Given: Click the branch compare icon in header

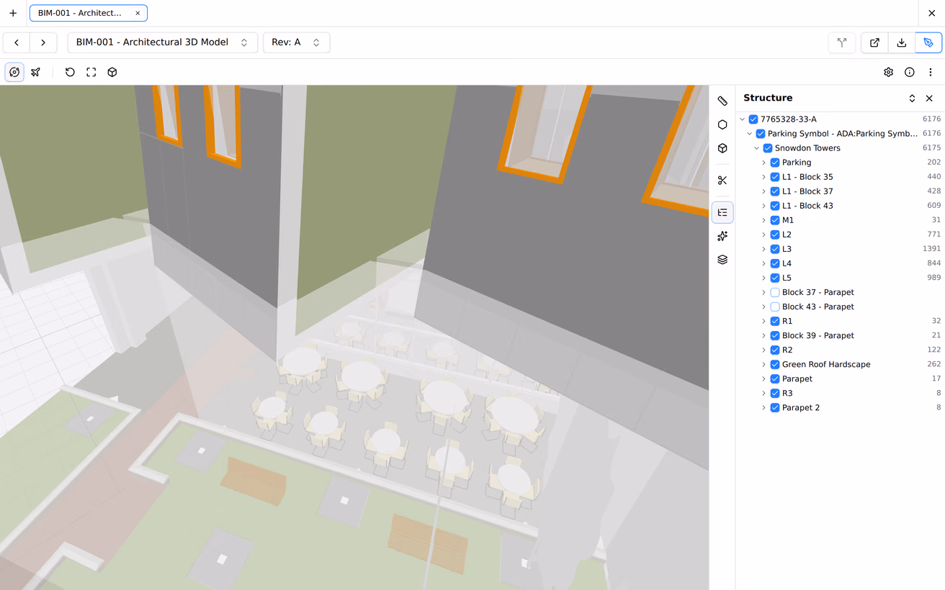Looking at the screenshot, I should pyautogui.click(x=842, y=42).
